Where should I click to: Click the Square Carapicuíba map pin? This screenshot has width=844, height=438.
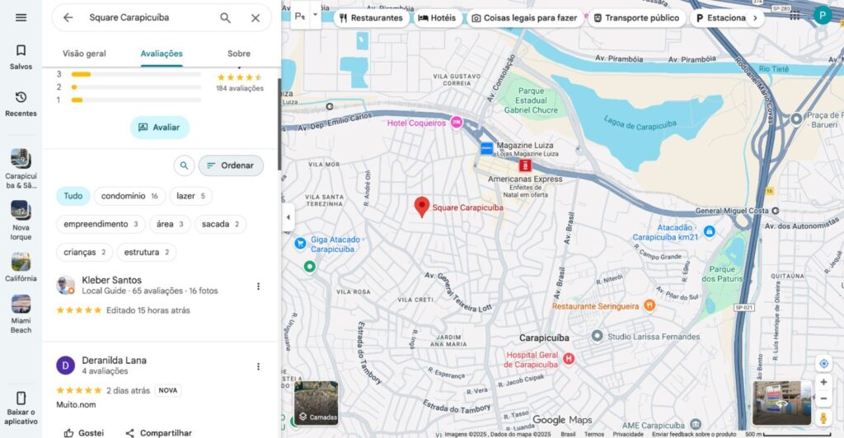pos(422,206)
